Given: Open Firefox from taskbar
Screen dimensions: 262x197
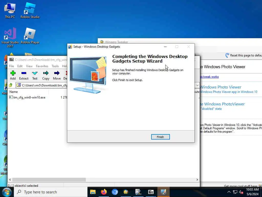Looking at the screenshot, I should point(104,192).
